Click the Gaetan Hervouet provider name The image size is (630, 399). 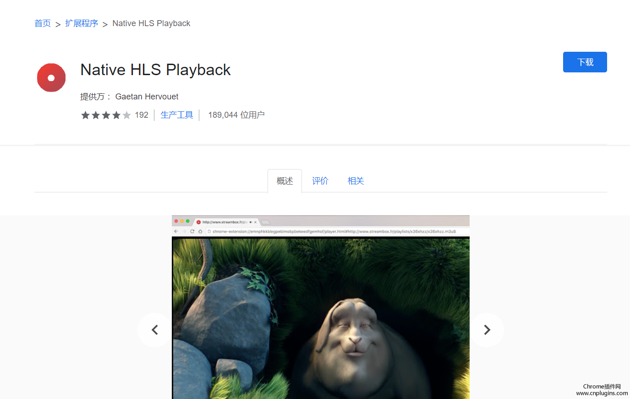point(147,97)
